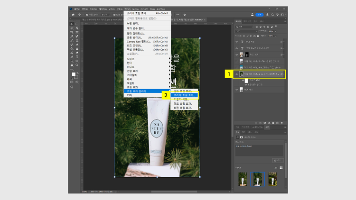Open the notifications bell icon
Viewport: 356px width, 200px height.
pos(267,15)
